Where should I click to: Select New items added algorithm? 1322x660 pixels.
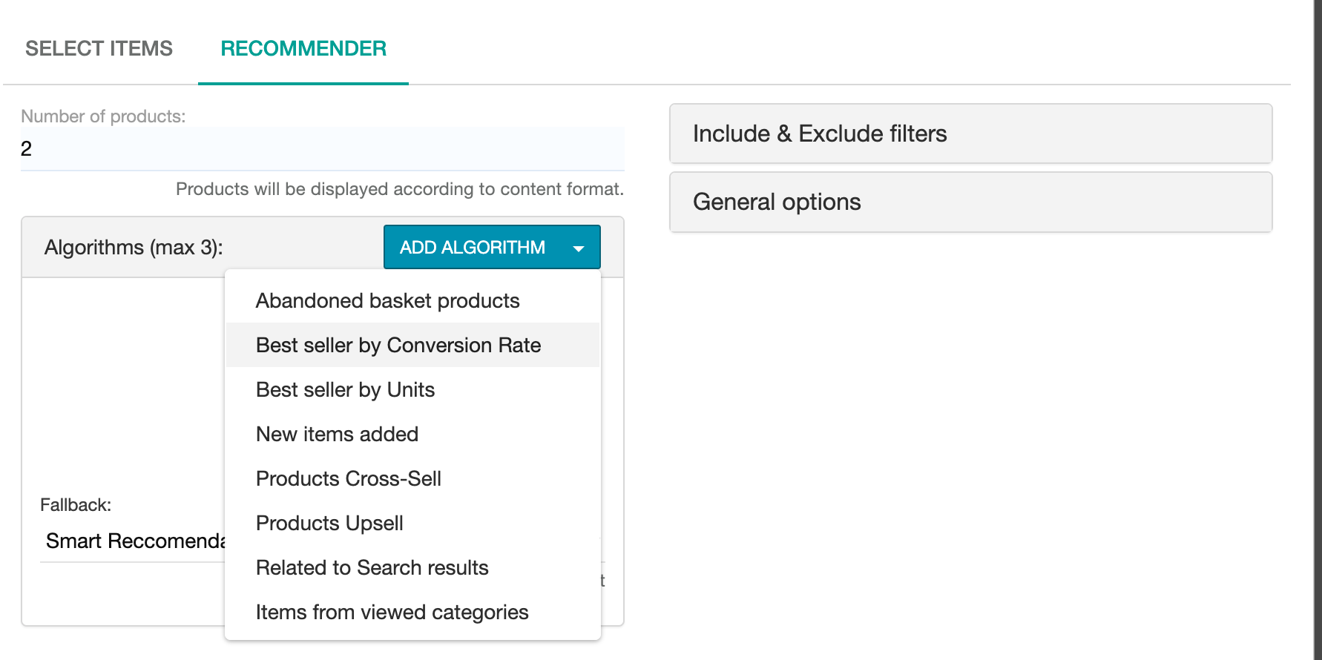coord(337,434)
